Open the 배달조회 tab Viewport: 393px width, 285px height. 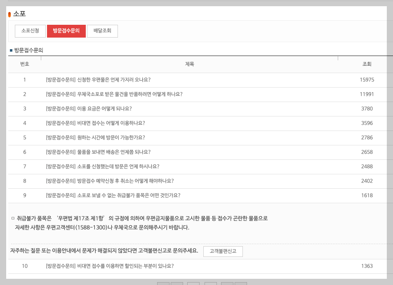(x=102, y=31)
